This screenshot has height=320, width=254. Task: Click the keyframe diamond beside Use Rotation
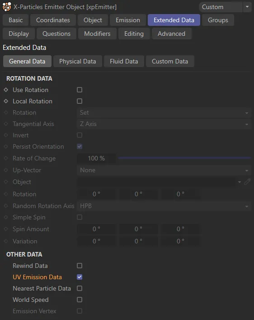pyautogui.click(x=6, y=90)
